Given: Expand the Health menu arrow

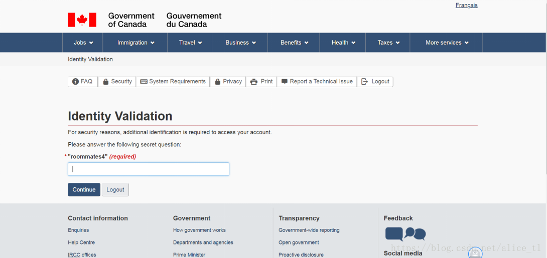Looking at the screenshot, I should point(353,43).
